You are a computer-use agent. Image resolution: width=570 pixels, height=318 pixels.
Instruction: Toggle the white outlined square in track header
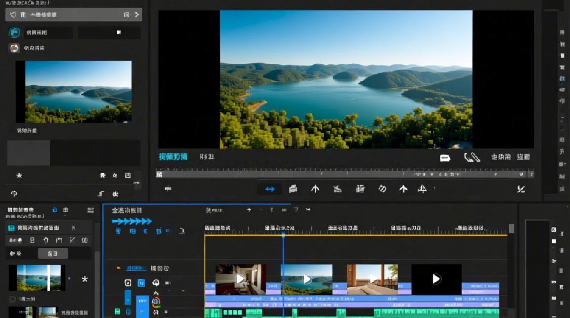point(128,283)
